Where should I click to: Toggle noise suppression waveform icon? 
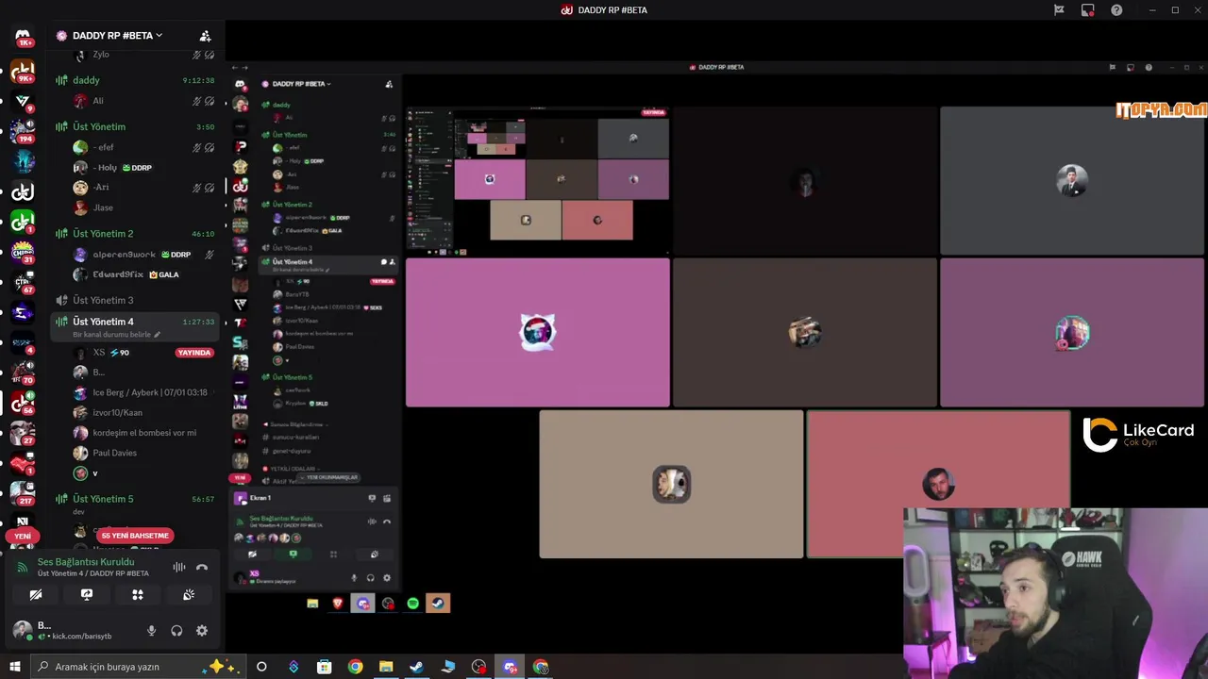pyautogui.click(x=178, y=567)
